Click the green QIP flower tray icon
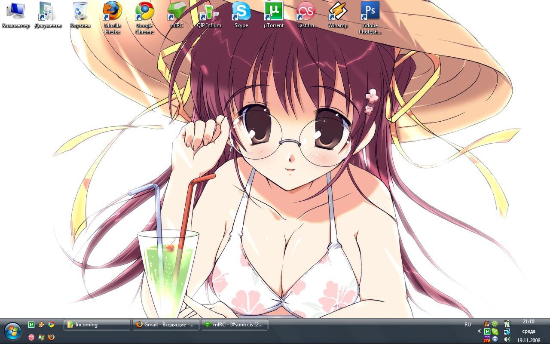 tap(495, 324)
